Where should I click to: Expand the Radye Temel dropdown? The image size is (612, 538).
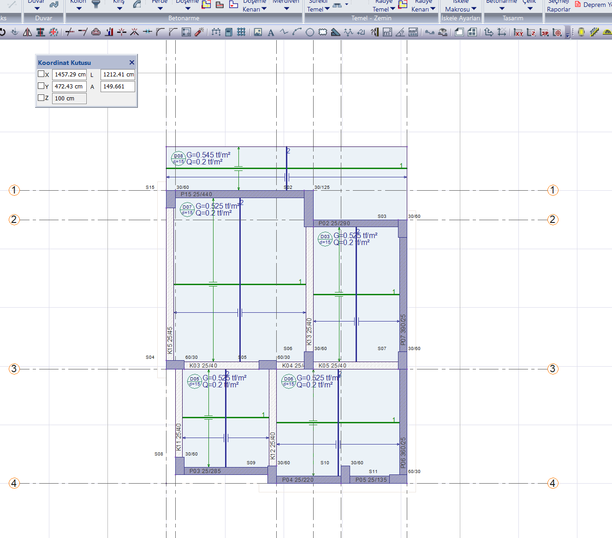click(x=393, y=8)
